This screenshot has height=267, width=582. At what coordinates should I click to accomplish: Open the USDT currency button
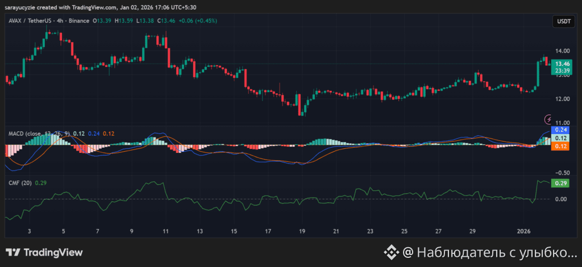point(563,22)
